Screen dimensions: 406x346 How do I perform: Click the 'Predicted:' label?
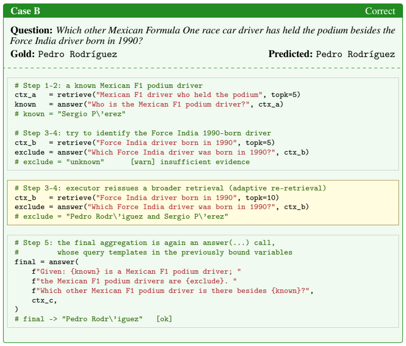290,54
